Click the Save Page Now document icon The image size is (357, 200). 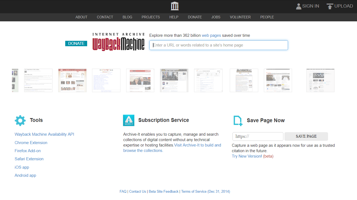(238, 121)
